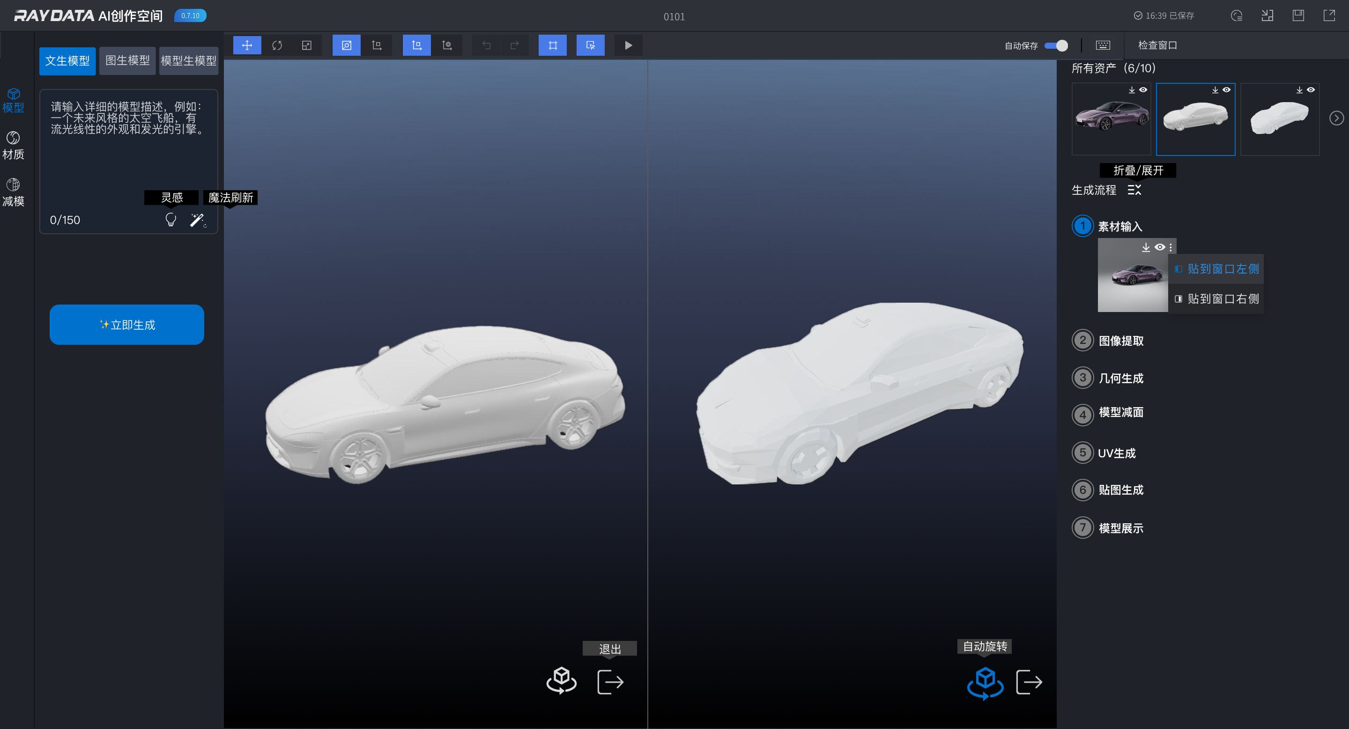The width and height of the screenshot is (1349, 729).
Task: Exit the right viewport with exit icon
Action: point(1029,682)
